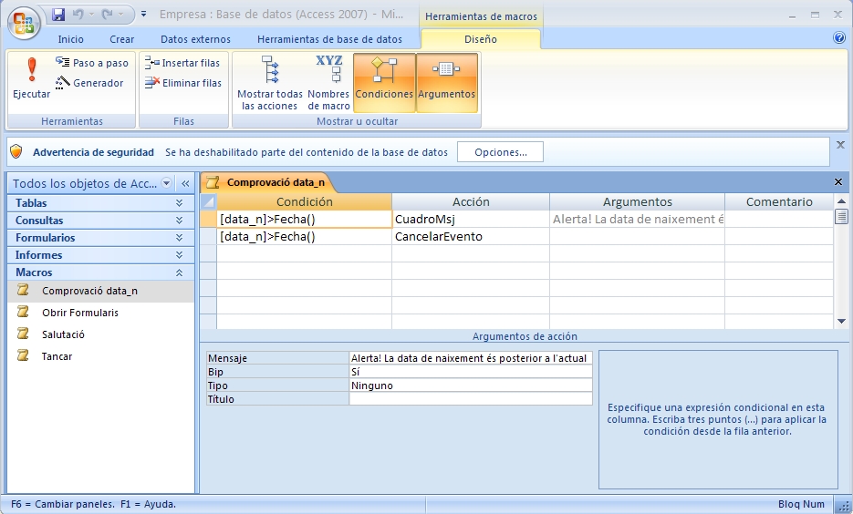
Task: Select the Paso a paso tool
Action: (x=91, y=63)
